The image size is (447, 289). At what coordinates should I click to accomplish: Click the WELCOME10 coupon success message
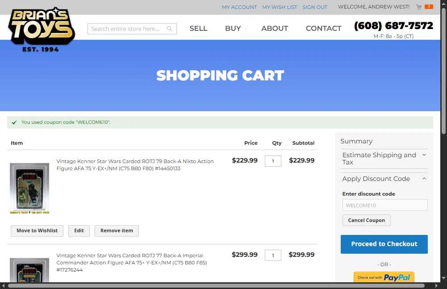point(220,122)
